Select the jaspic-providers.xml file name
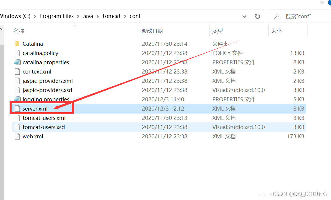Image resolution: width=331 pixels, height=200 pixels. [48, 81]
